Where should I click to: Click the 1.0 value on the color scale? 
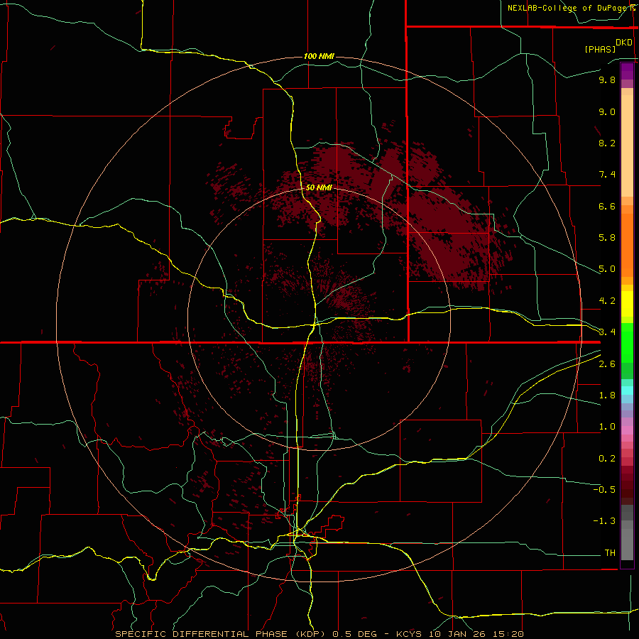(607, 427)
